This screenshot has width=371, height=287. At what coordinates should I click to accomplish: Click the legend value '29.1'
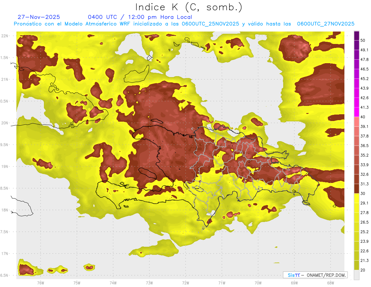tap(365, 203)
